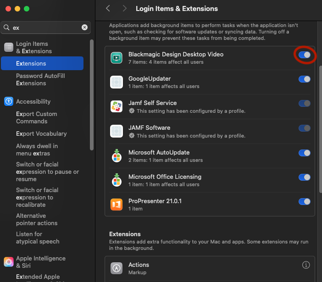Screen dimensions: 322x282
Task: Open Export Custom Commands result
Action: coord(37,117)
